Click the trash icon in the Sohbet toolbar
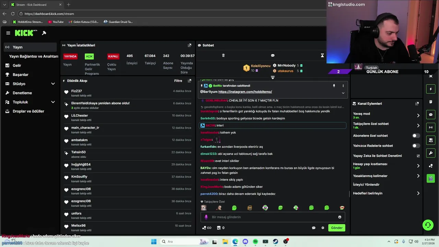Image resolution: width=439 pixels, height=247 pixels. 223,55
